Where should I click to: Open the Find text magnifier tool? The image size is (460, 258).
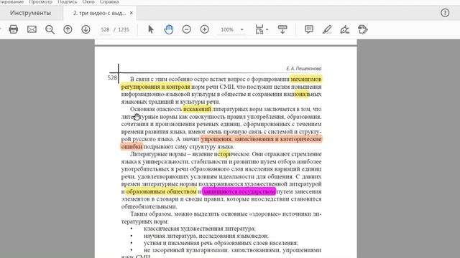click(x=50, y=29)
